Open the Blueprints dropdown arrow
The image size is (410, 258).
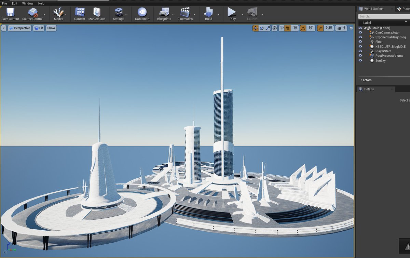(173, 14)
